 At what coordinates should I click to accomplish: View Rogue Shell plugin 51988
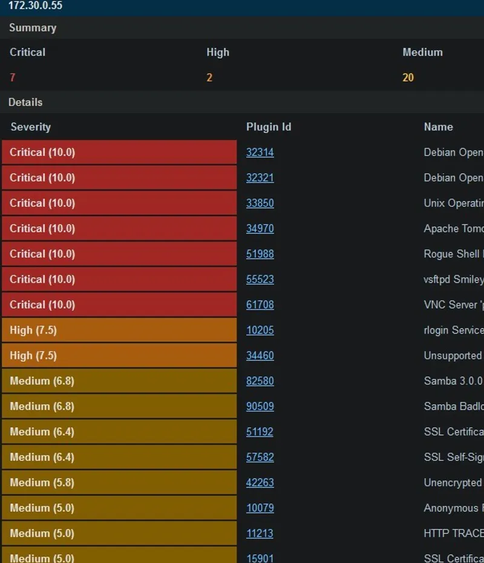pyautogui.click(x=260, y=254)
